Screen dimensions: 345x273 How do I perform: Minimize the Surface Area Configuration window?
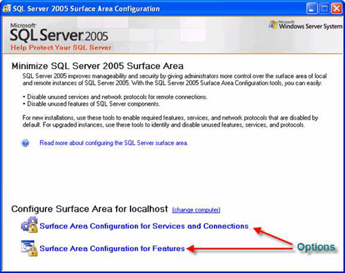312,9
